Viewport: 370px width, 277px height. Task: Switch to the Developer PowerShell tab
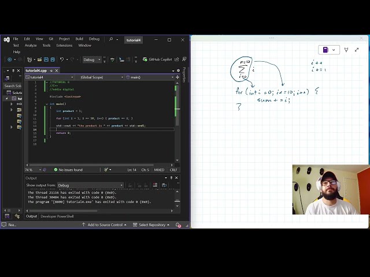[x=57, y=216]
